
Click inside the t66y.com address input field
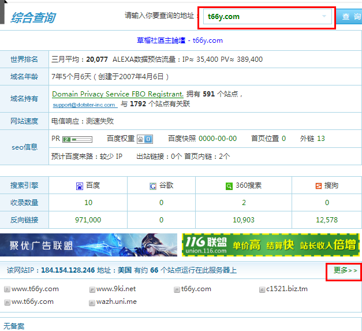tap(260, 17)
